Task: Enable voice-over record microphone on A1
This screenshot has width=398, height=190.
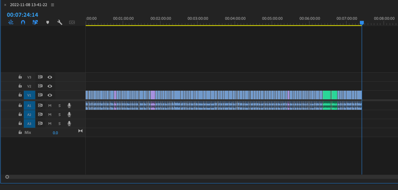Action: [69, 105]
